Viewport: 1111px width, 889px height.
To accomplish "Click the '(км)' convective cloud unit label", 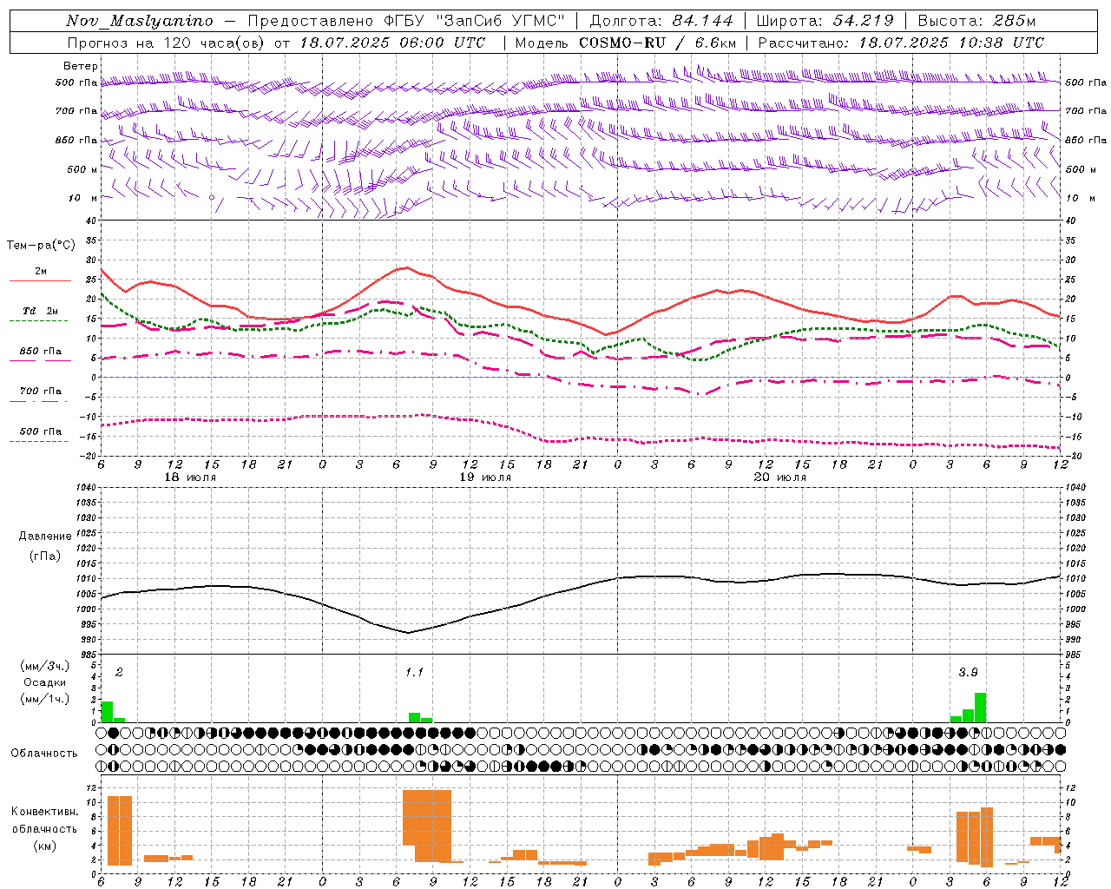I will (45, 846).
